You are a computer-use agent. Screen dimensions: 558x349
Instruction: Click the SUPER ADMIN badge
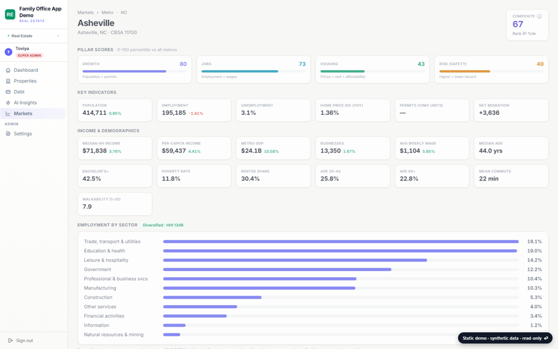[30, 56]
